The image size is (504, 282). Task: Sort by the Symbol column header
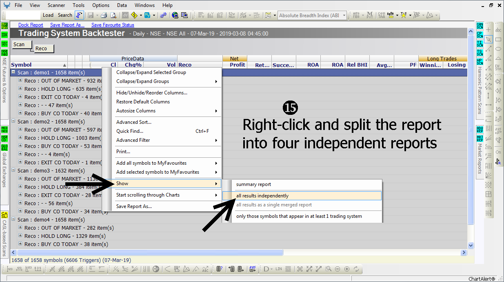pyautogui.click(x=39, y=65)
